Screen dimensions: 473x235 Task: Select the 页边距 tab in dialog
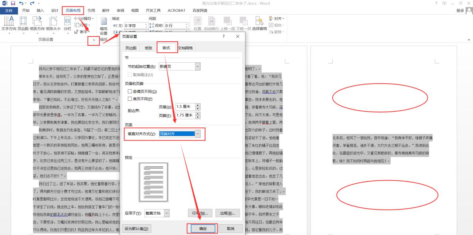point(131,48)
